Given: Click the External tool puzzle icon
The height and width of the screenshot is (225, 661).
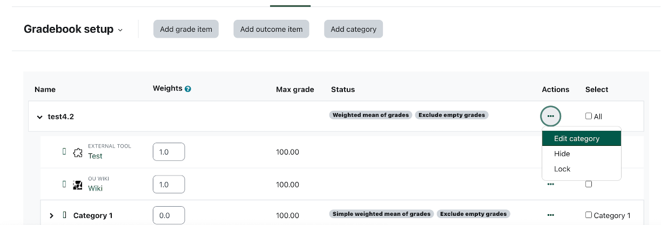Looking at the screenshot, I should 78,152.
